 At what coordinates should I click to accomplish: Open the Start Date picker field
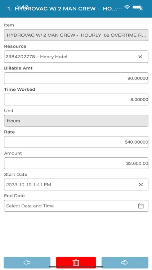pyautogui.click(x=76, y=185)
